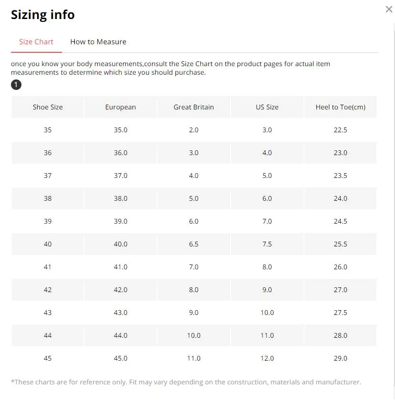
Task: Click the 7.5 US Size cell
Action: pos(267,244)
